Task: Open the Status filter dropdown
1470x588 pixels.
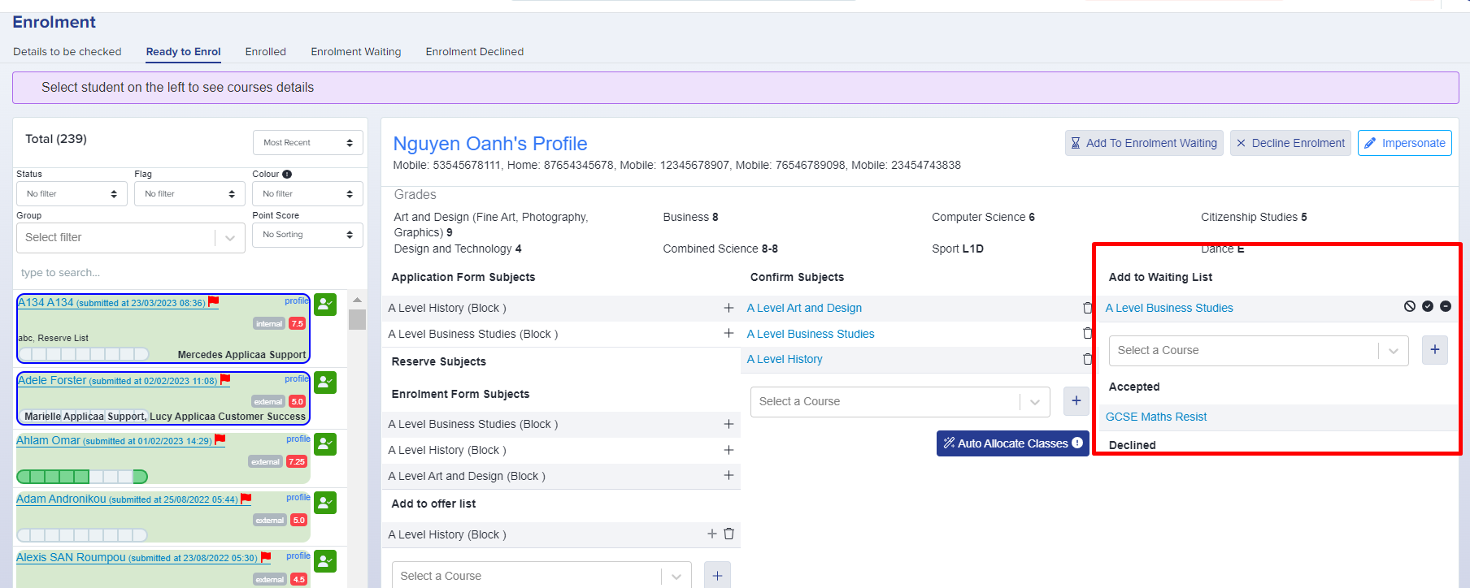Action: (x=72, y=194)
